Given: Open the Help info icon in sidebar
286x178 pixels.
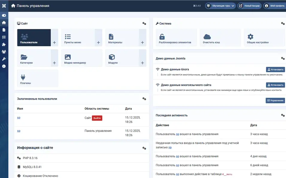Looking at the screenshot, I should pyautogui.click(x=4, y=66).
